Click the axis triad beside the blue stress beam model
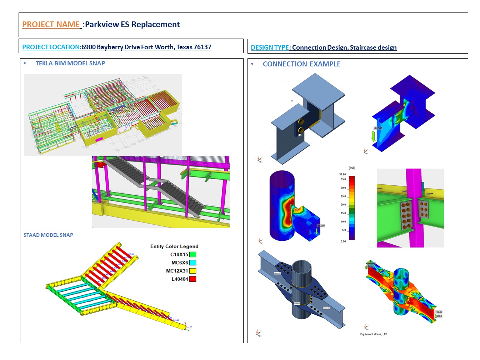 tap(366, 151)
